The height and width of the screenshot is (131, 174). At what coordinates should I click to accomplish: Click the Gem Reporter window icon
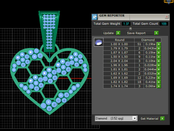(95, 17)
